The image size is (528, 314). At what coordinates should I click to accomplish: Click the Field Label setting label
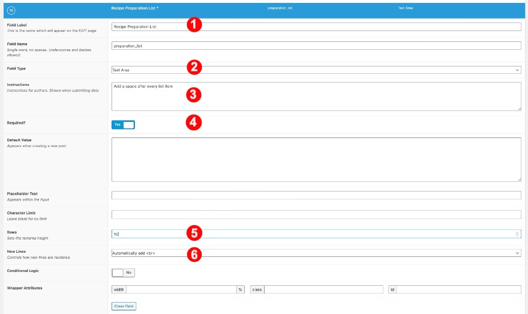tap(17, 25)
